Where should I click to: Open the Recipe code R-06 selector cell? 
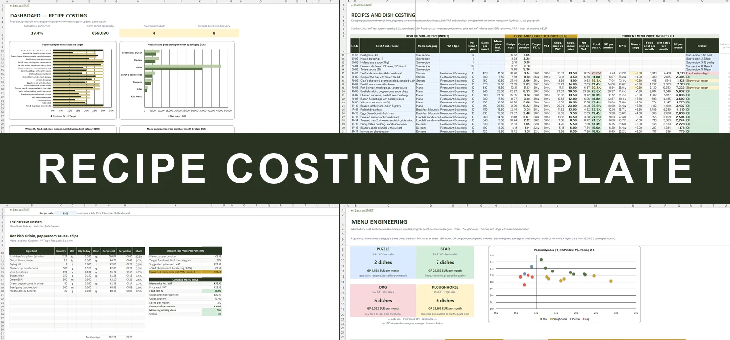pyautogui.click(x=66, y=213)
